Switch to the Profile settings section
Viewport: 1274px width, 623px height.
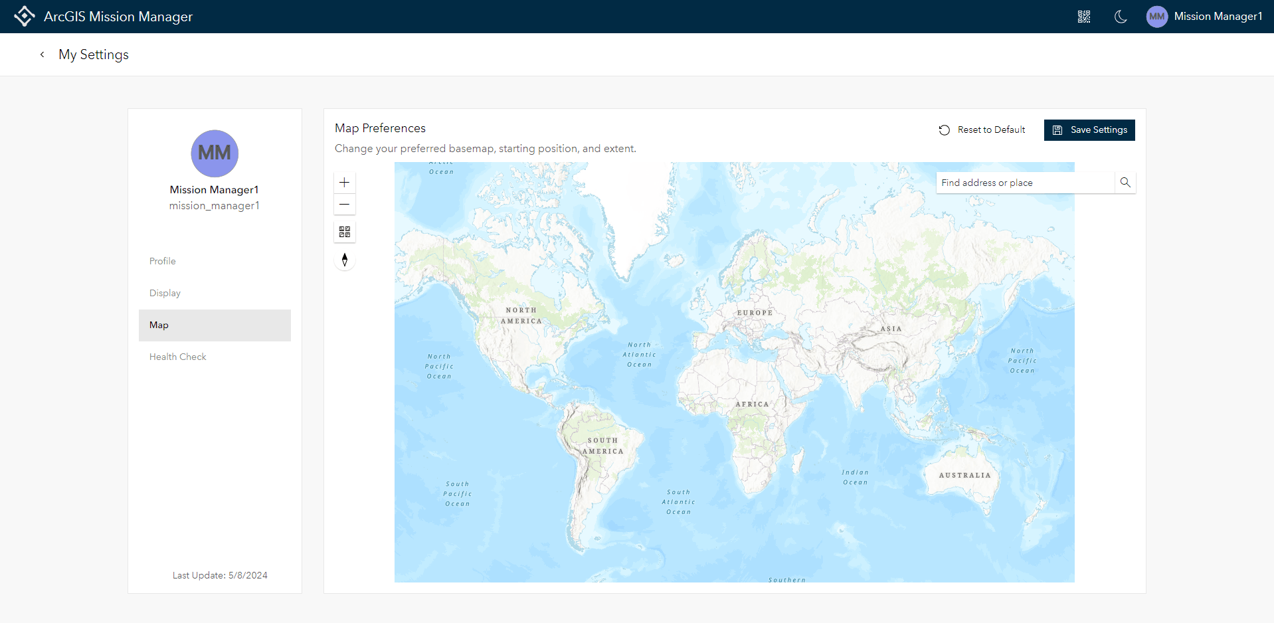pyautogui.click(x=162, y=261)
